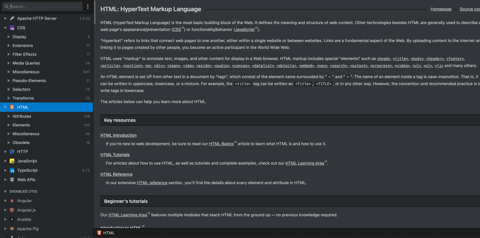Open the Web APIs documentation entry
Image resolution: width=480 pixels, height=238 pixels.
[26, 180]
